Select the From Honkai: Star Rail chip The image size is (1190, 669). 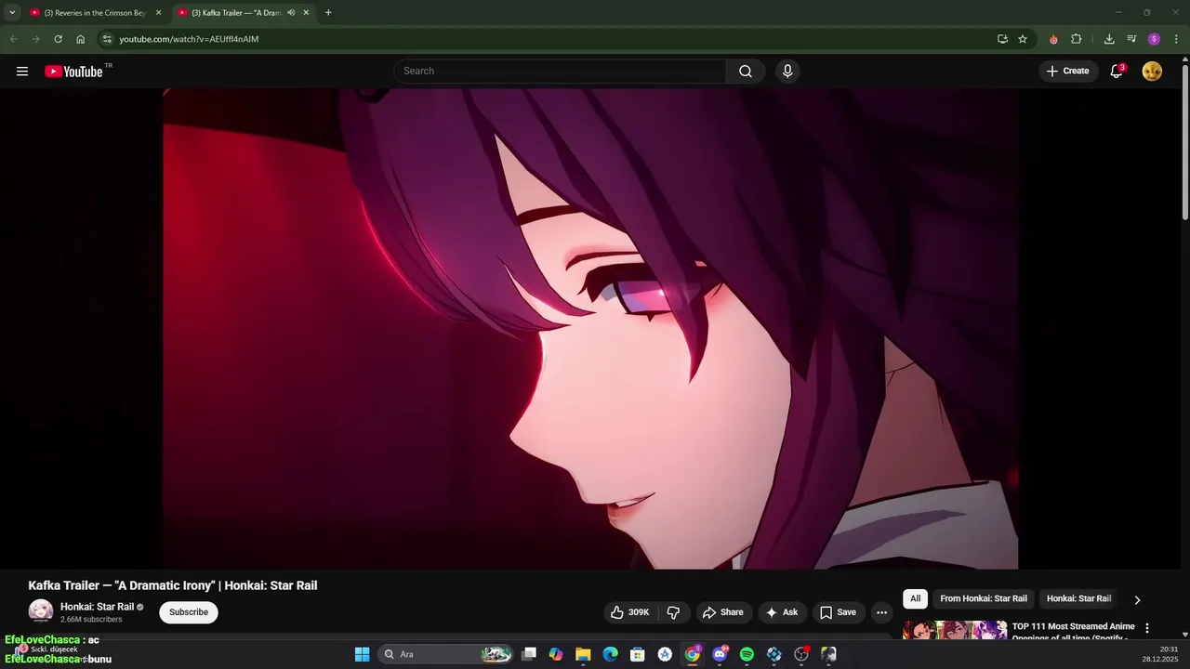(x=984, y=599)
